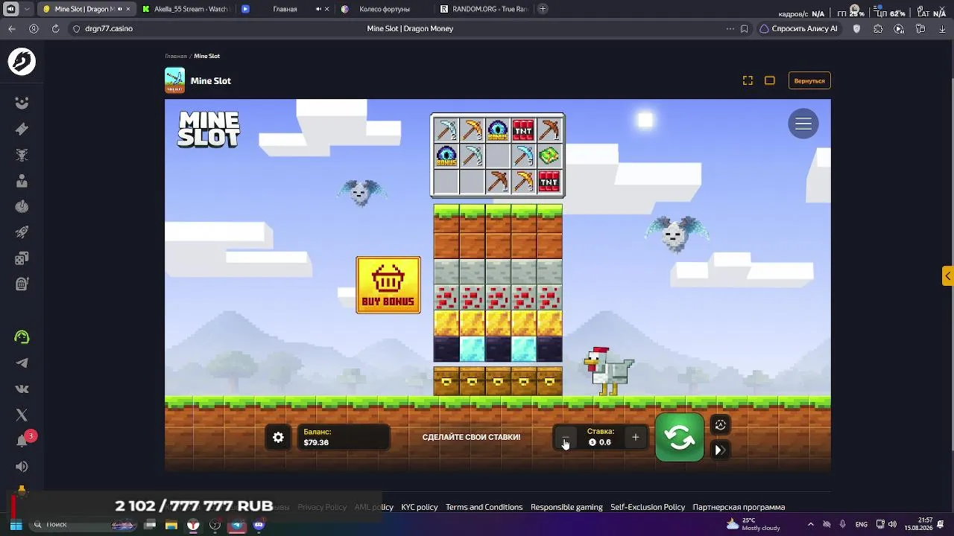Open notifications bell with badge 3

click(22, 440)
